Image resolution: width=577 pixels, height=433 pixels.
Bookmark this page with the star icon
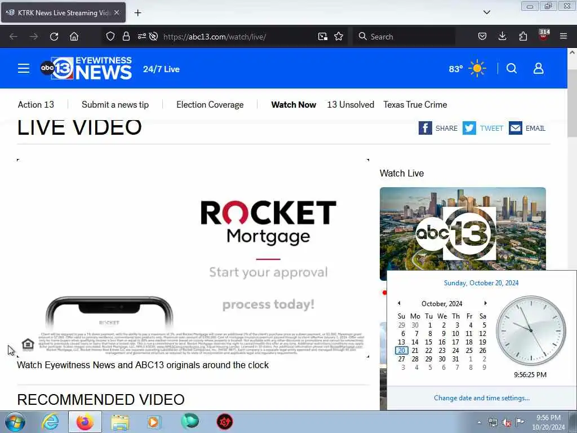pyautogui.click(x=339, y=36)
